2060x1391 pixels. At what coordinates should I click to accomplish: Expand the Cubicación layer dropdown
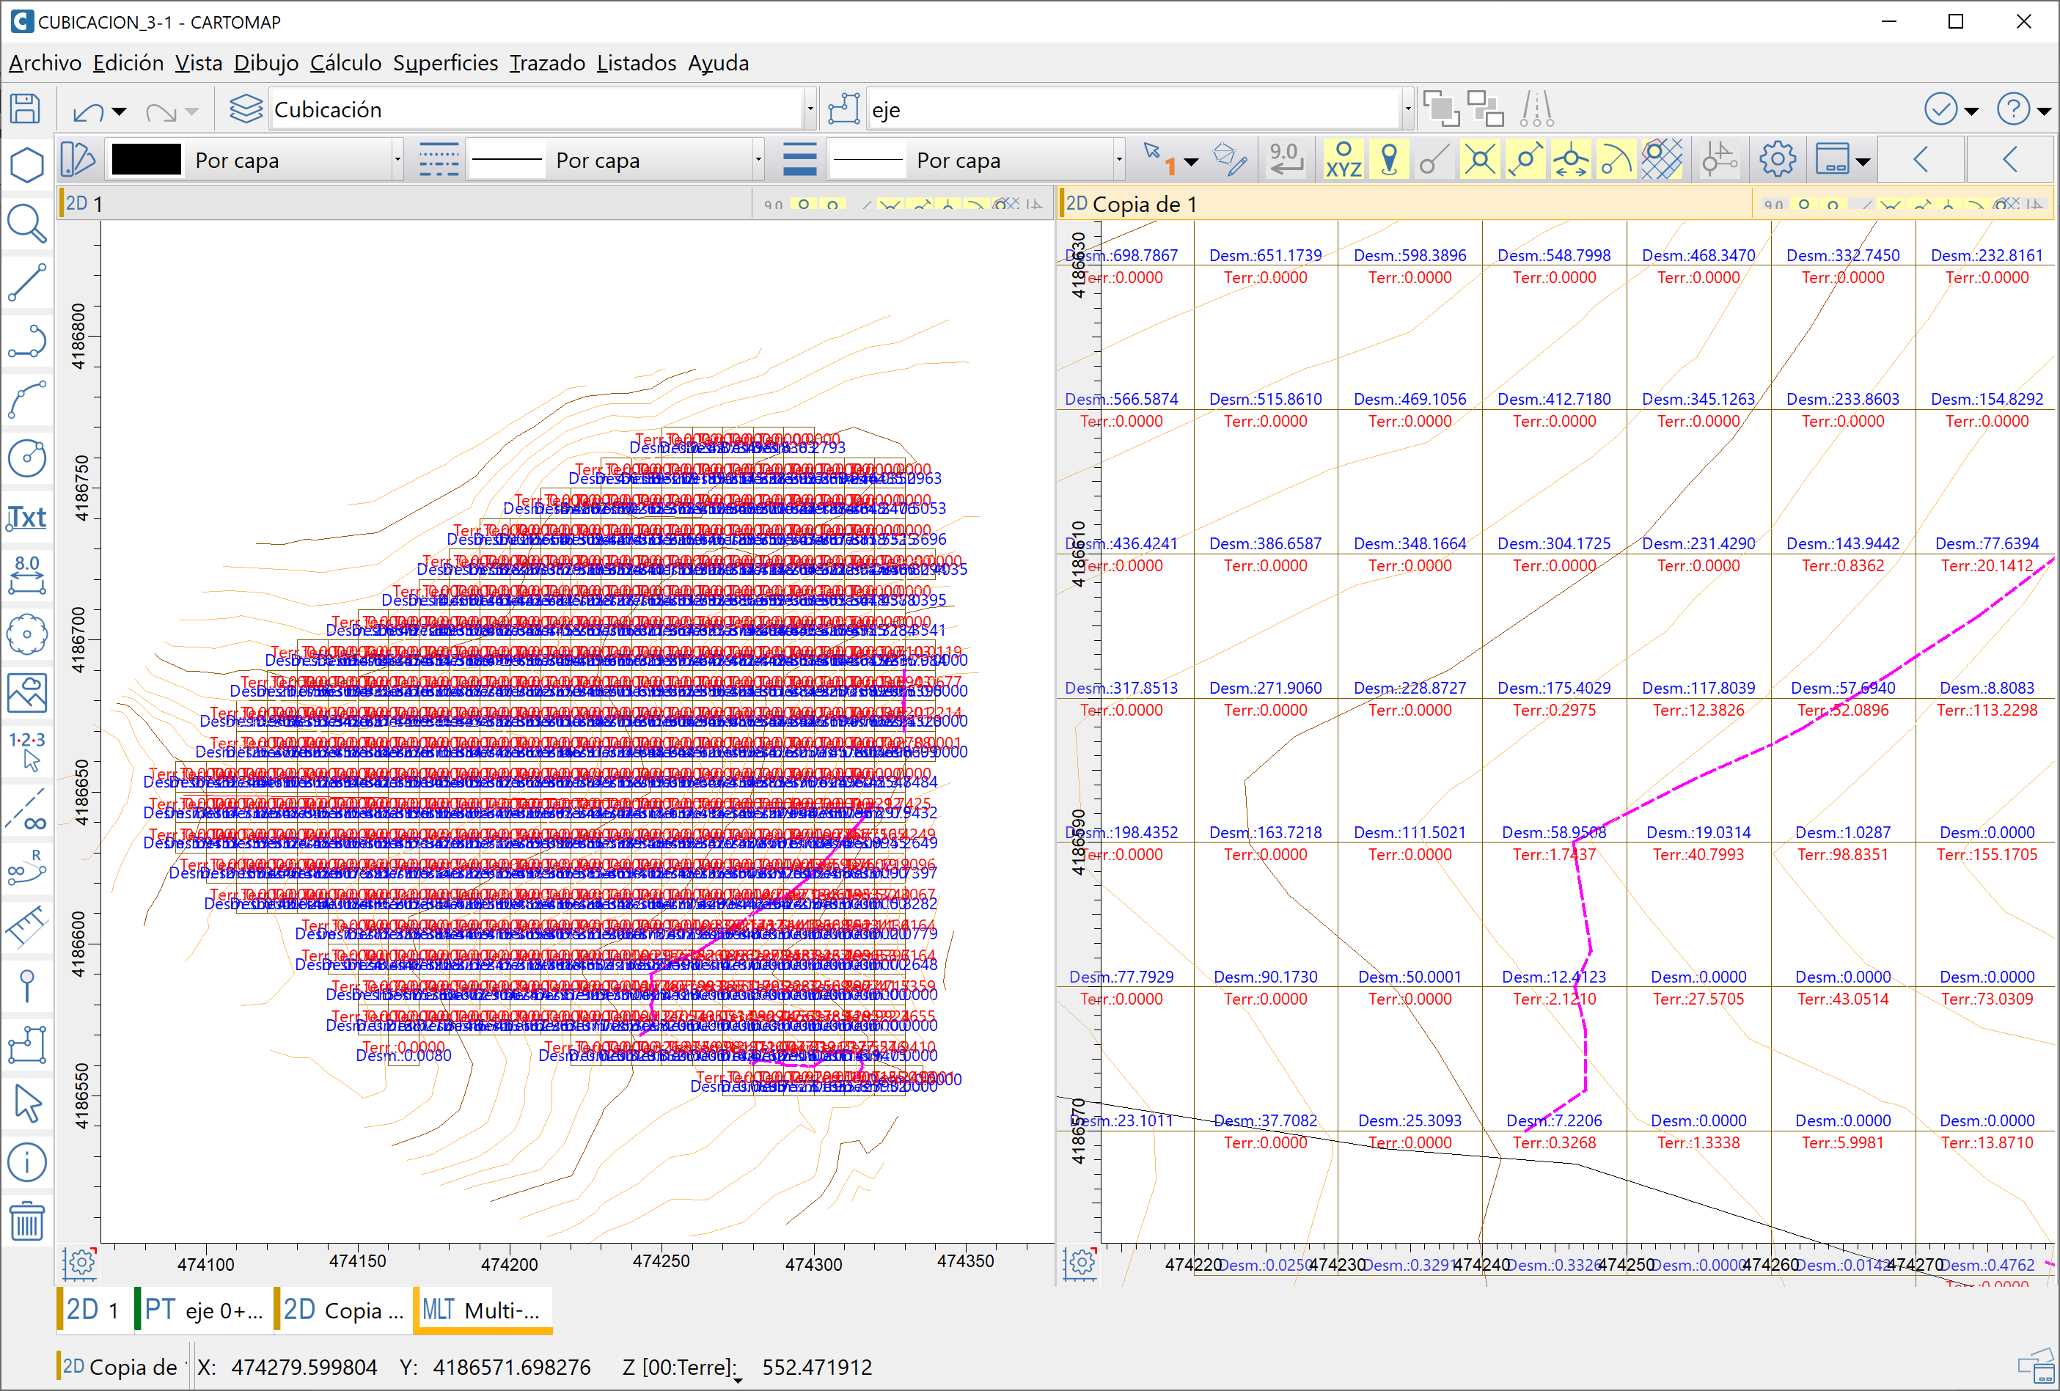[x=810, y=109]
